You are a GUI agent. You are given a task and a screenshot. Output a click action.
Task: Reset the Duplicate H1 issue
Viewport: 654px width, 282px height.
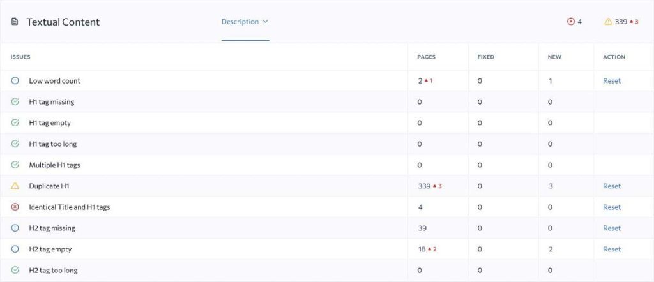[611, 186]
